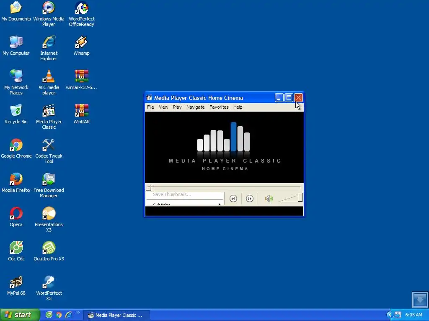Open the Play menu
This screenshot has height=321, width=429.
tap(177, 107)
